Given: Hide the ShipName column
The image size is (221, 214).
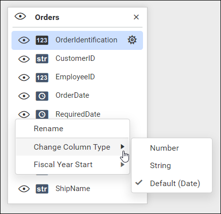Looking at the screenshot, I should coord(24,189).
